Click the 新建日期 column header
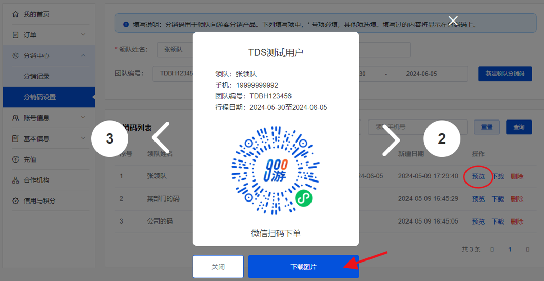544x281 pixels. pyautogui.click(x=411, y=154)
